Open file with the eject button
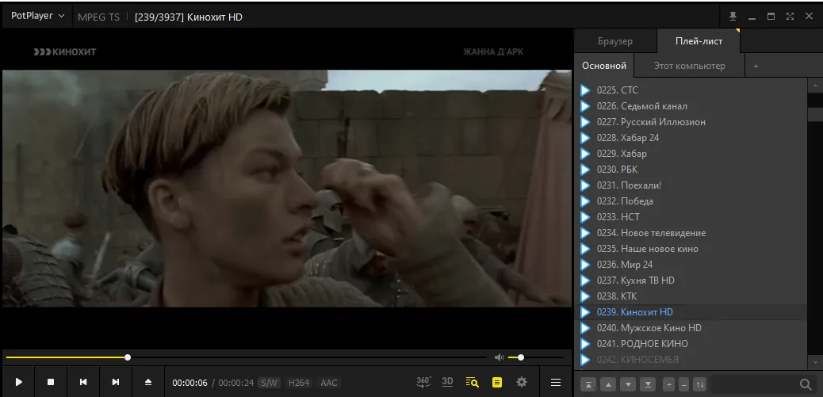The height and width of the screenshot is (397, 823). 148,382
